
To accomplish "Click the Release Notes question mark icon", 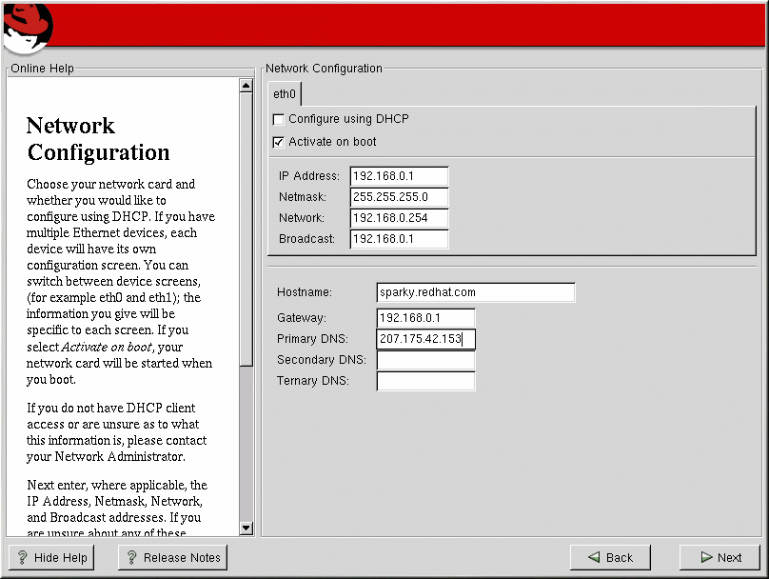I will point(132,557).
